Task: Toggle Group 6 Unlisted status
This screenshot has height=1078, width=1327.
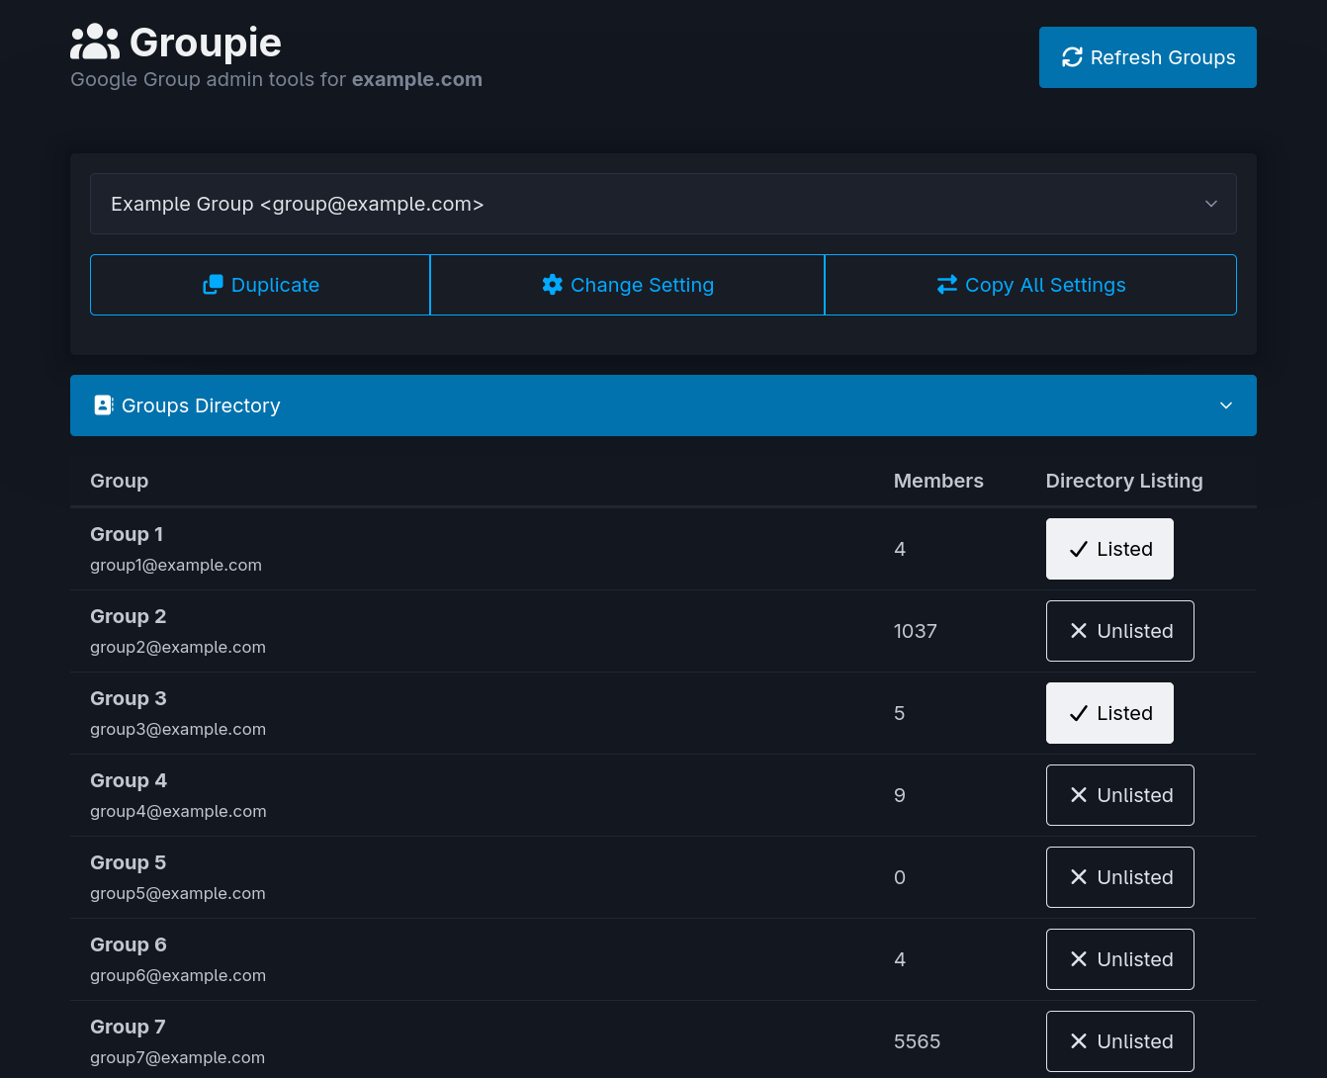Action: pos(1120,959)
